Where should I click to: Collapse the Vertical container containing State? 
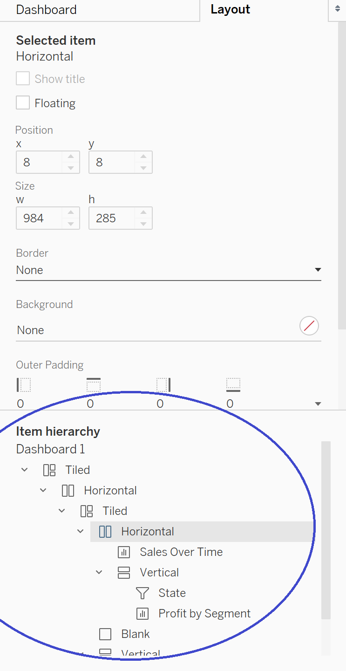(99, 573)
